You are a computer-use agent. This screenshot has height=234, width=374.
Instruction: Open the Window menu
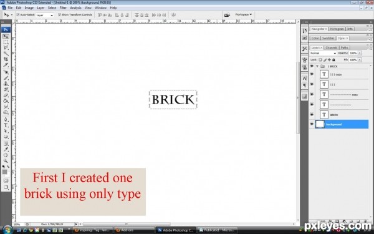click(x=100, y=8)
